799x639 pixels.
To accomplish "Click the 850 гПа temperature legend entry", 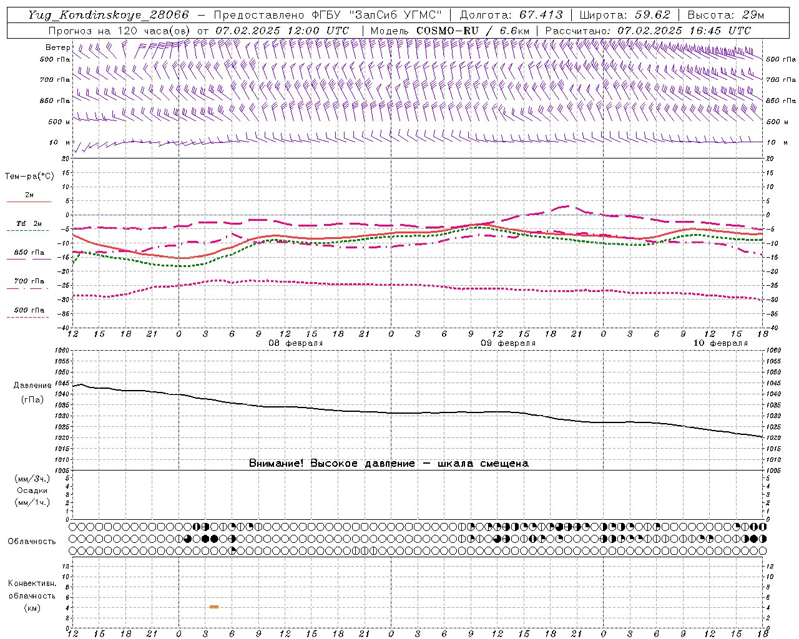I will coord(29,253).
